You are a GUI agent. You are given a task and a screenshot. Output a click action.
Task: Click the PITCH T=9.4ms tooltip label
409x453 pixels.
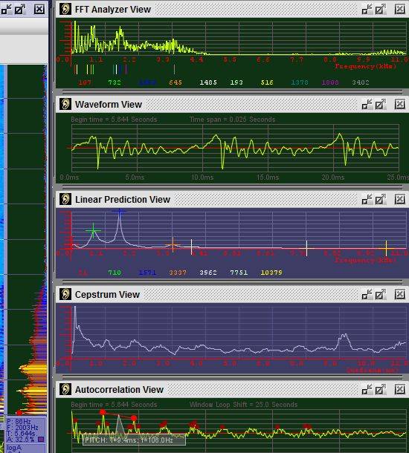click(x=134, y=440)
